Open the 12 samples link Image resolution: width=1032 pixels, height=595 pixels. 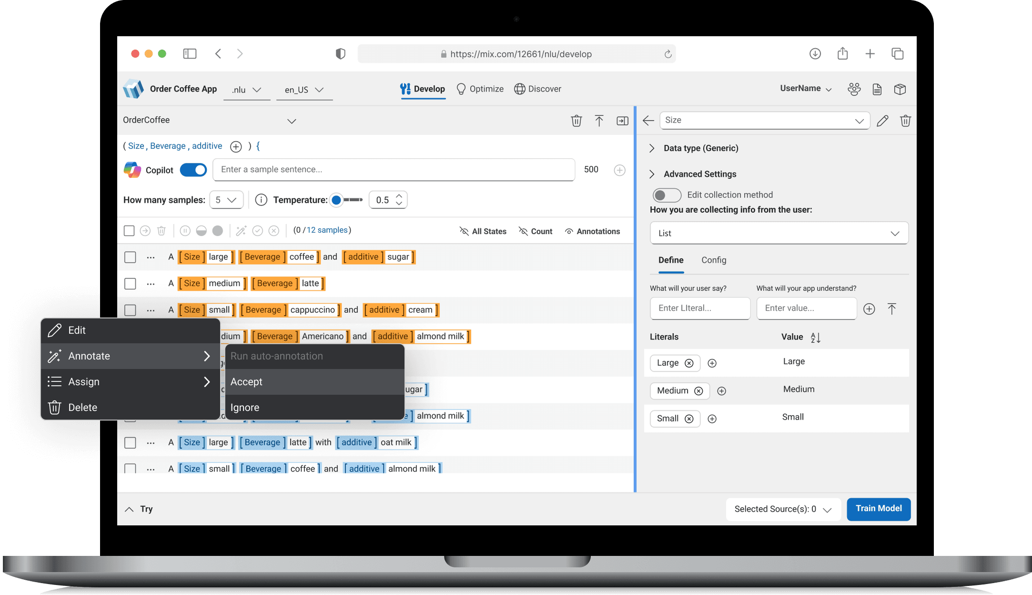pos(327,230)
